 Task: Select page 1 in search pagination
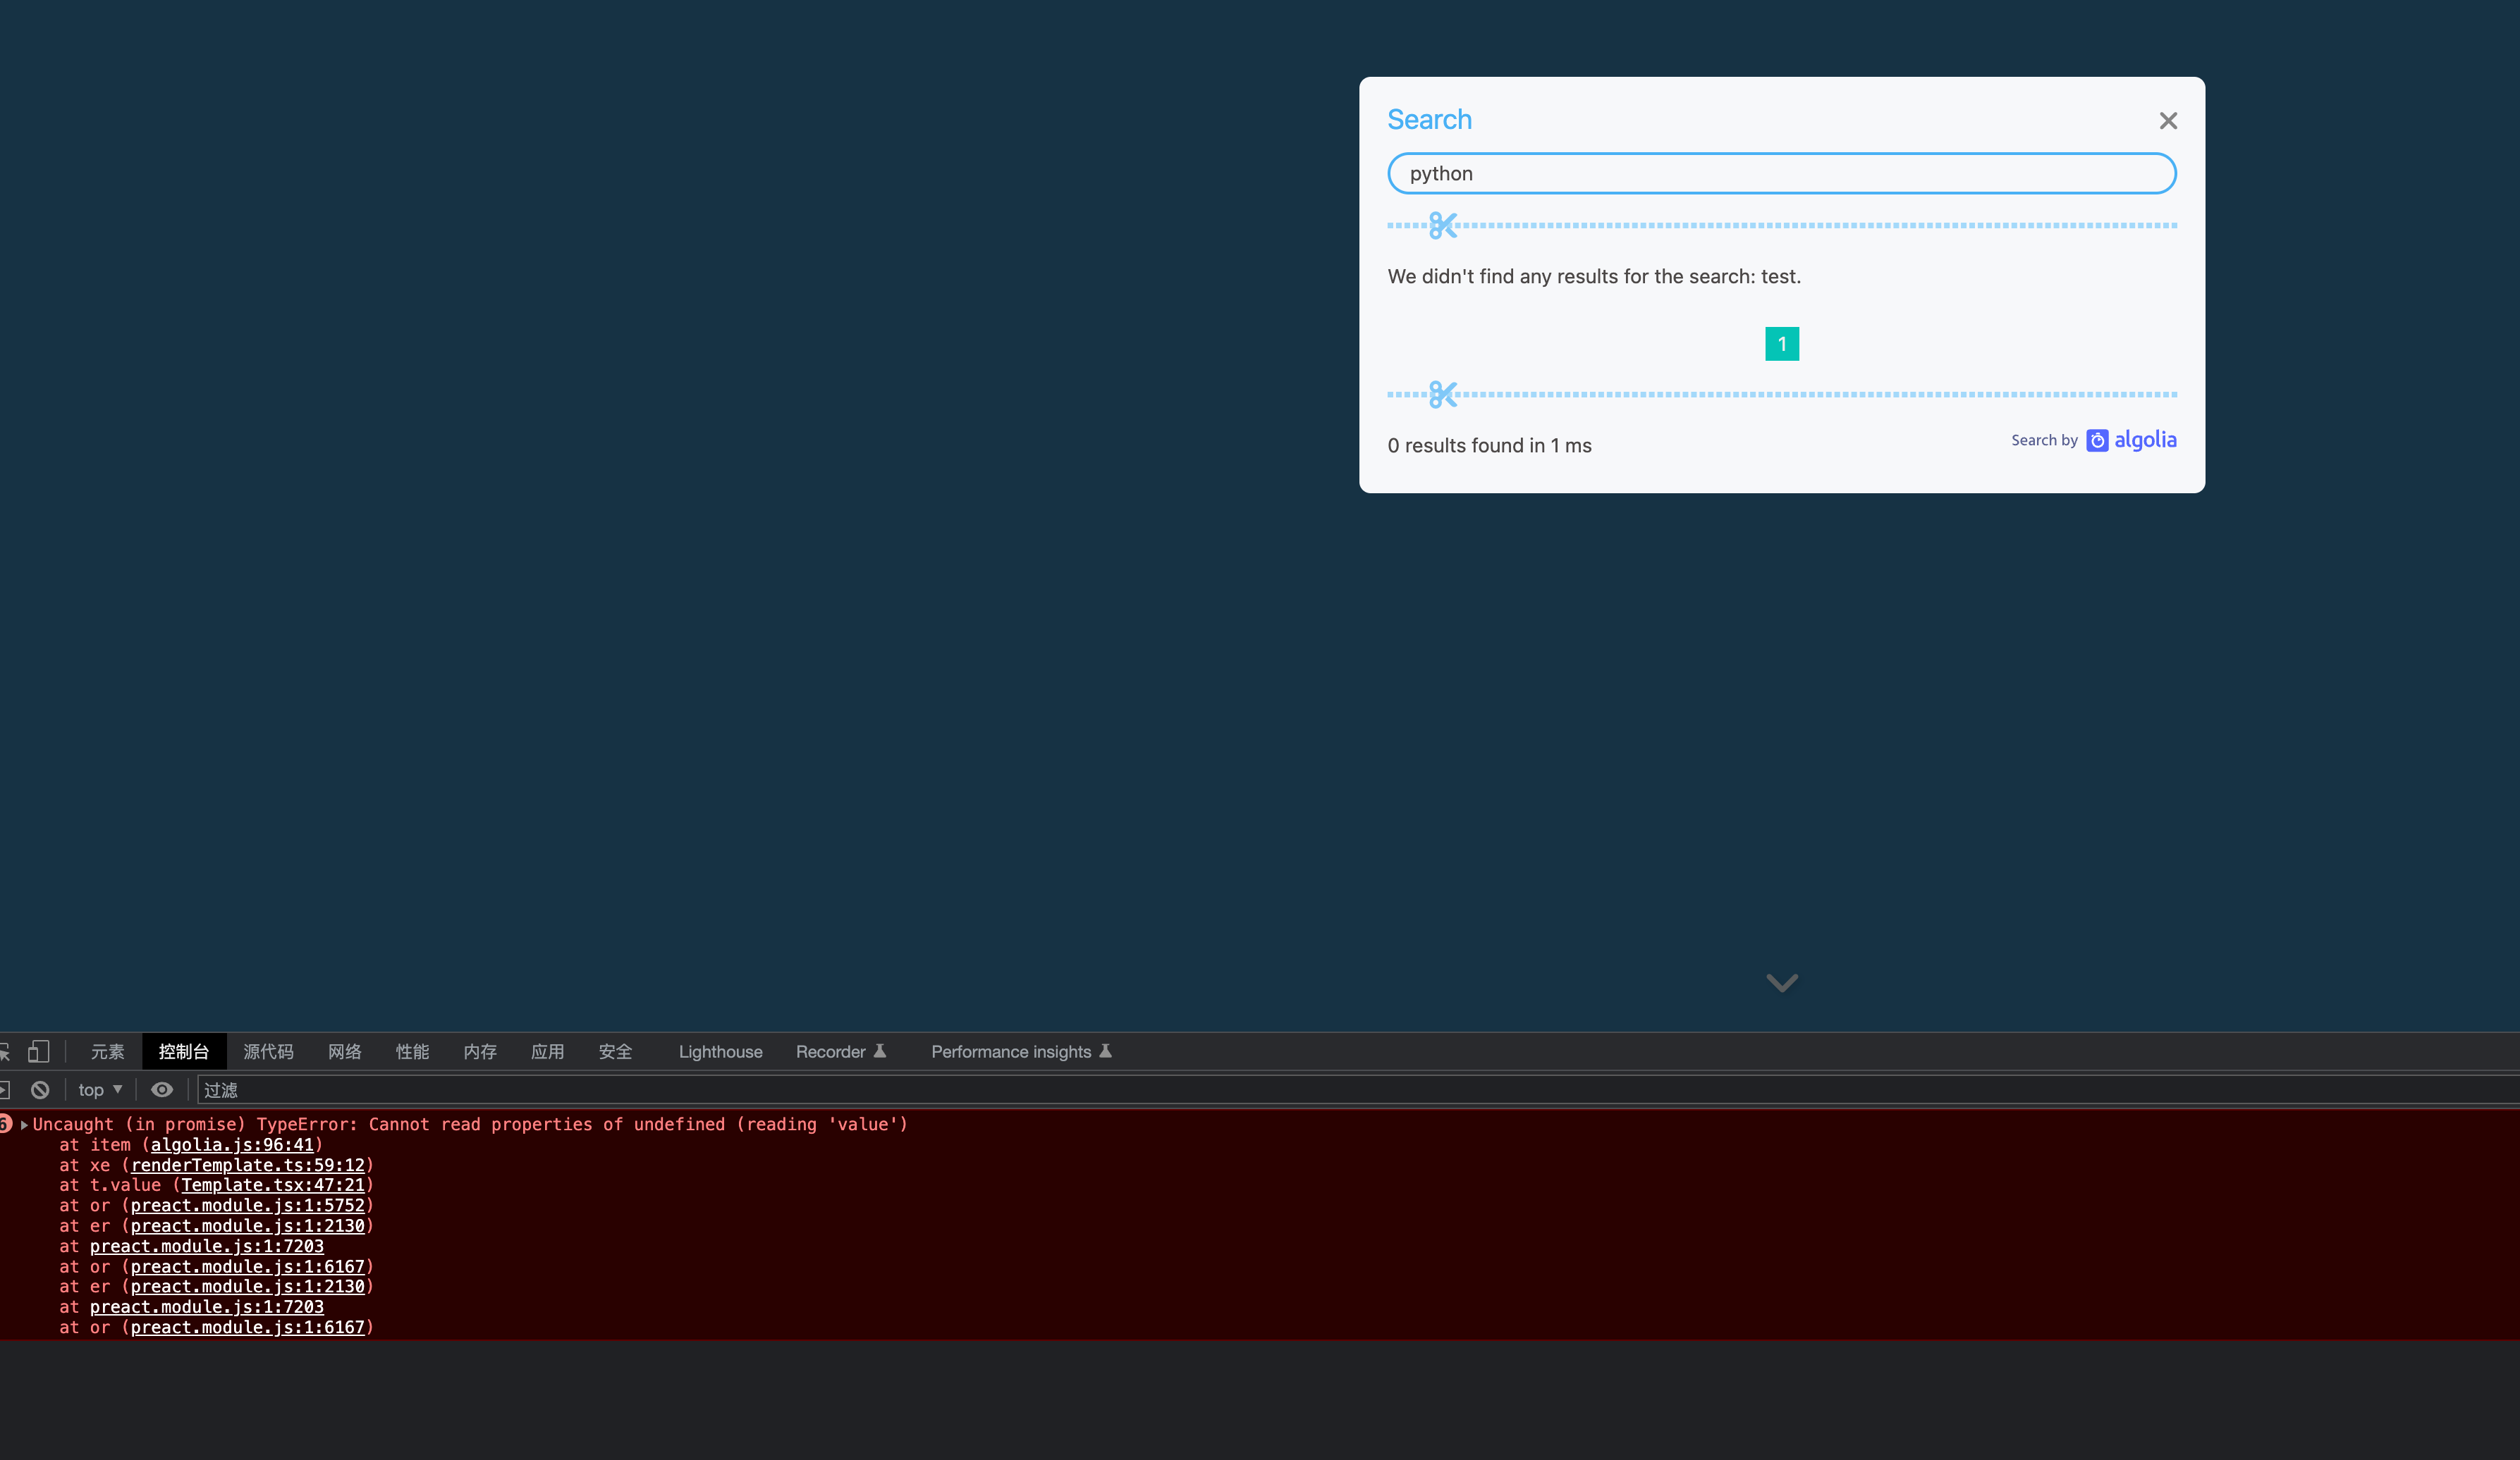[x=1782, y=344]
